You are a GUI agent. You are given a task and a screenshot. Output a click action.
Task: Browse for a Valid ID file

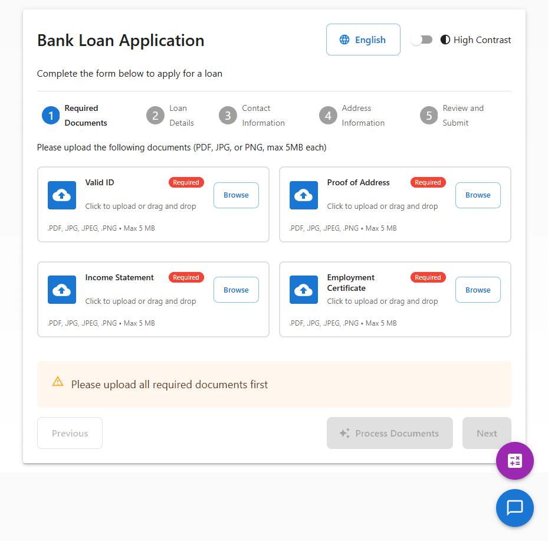click(236, 195)
